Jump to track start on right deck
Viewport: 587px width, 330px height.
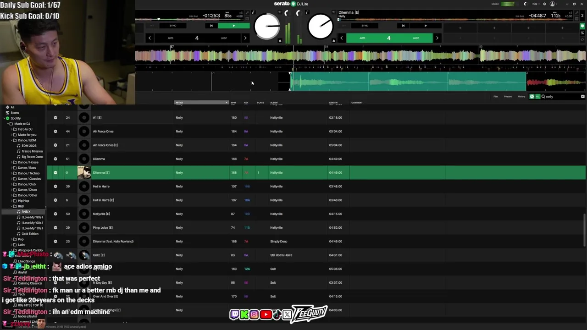tap(403, 26)
